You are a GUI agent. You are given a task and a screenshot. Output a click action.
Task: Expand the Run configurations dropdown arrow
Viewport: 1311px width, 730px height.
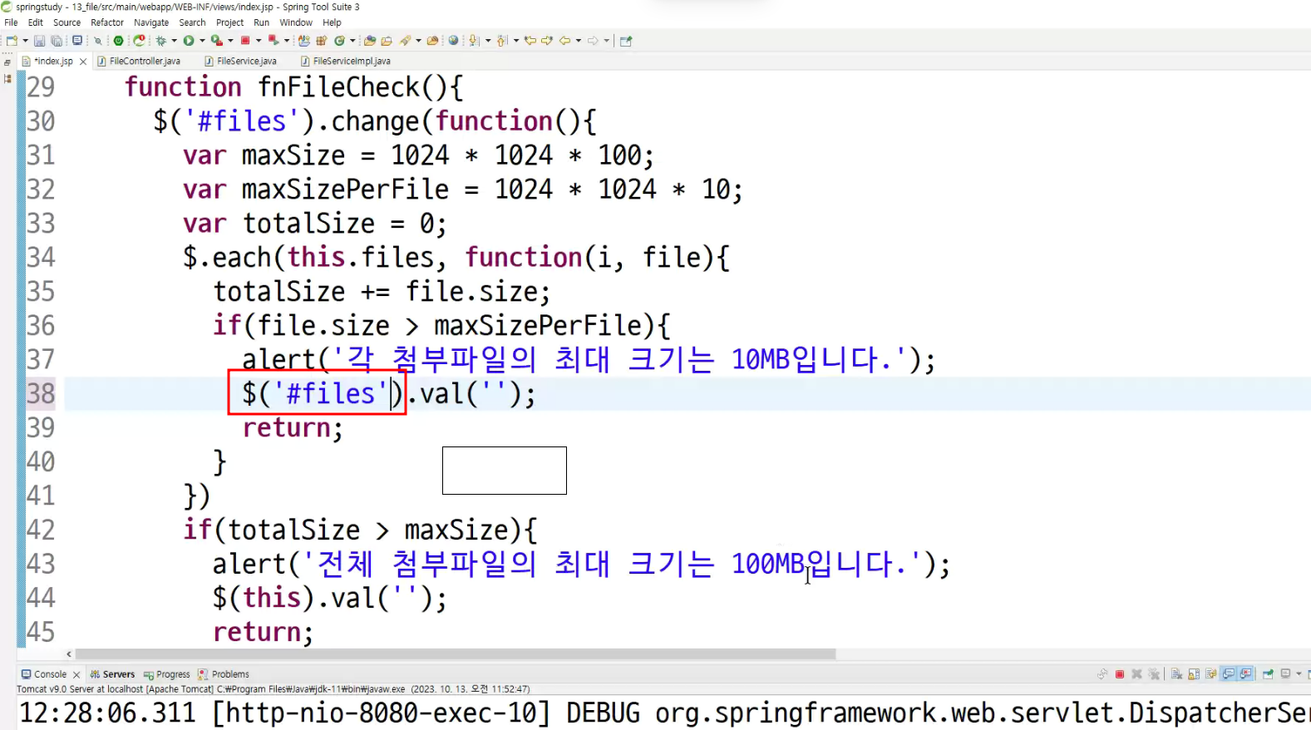(202, 40)
